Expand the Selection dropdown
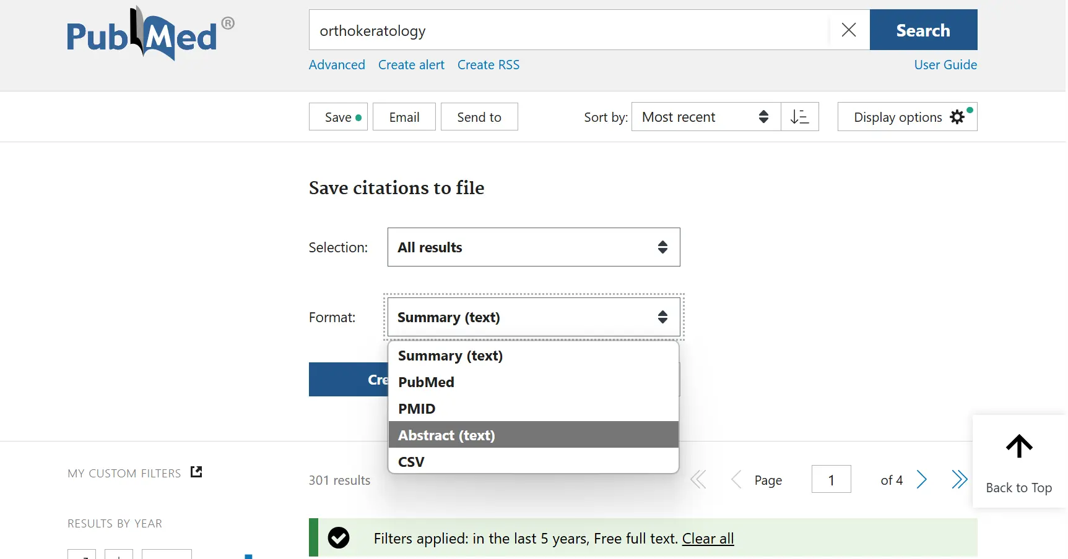Screen dimensions: 1068x559 pyautogui.click(x=533, y=247)
